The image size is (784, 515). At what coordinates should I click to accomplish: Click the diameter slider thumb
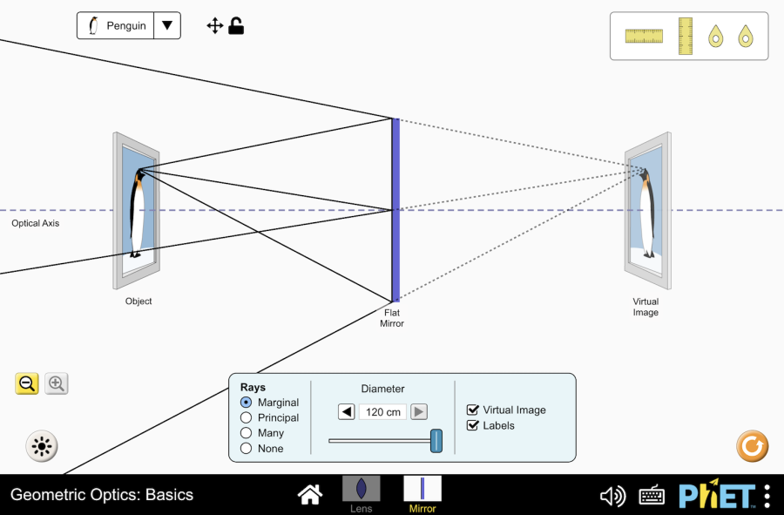(436, 441)
